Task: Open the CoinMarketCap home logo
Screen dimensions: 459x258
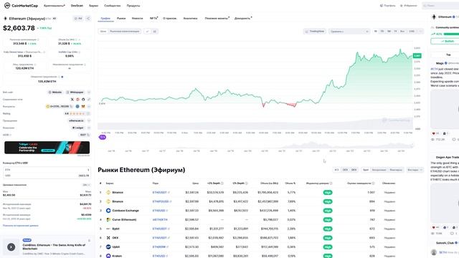Action: coord(21,6)
